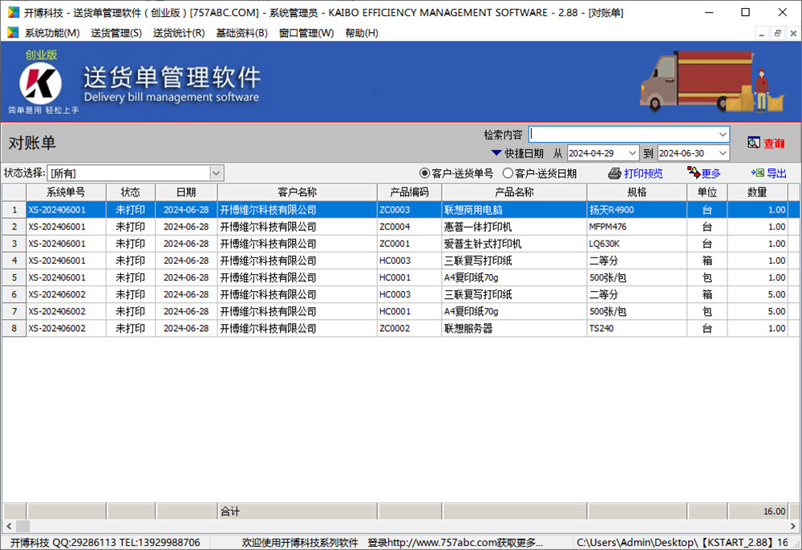Click the ZC0004 product code cell
The image size is (802, 550).
click(409, 226)
